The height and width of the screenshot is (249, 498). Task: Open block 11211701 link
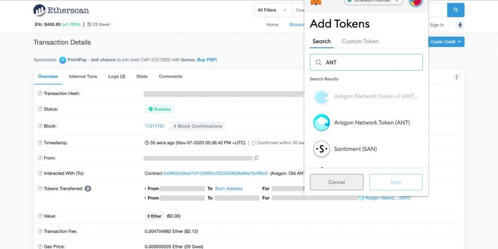(x=154, y=126)
